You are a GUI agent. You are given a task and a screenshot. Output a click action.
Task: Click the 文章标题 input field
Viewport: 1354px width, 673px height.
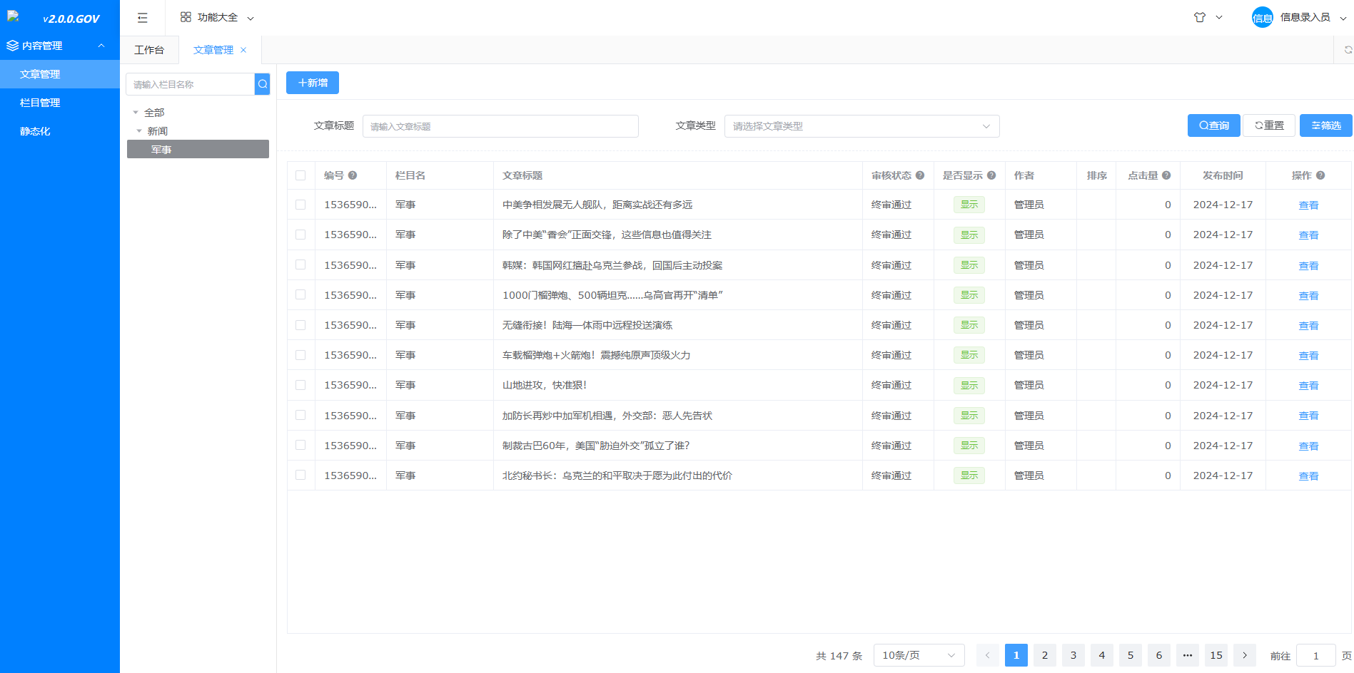pyautogui.click(x=500, y=126)
